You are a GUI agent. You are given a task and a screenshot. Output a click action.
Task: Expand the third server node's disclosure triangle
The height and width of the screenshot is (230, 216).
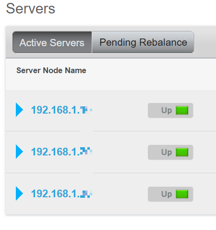pos(19,193)
